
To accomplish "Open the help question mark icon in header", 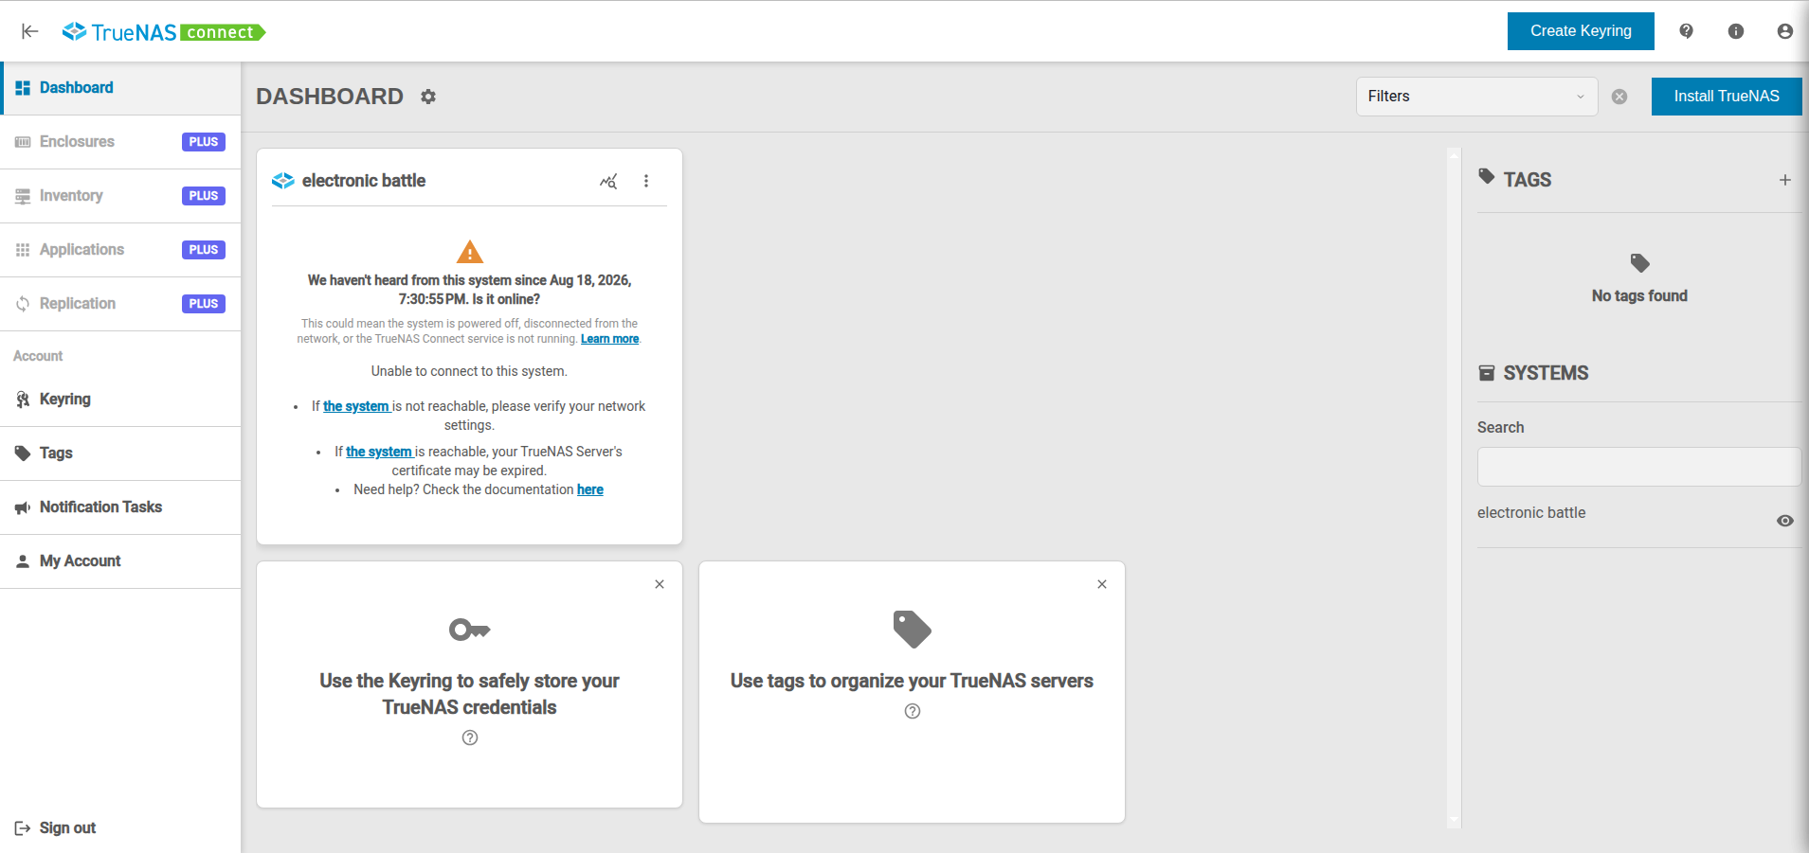I will click(x=1686, y=31).
